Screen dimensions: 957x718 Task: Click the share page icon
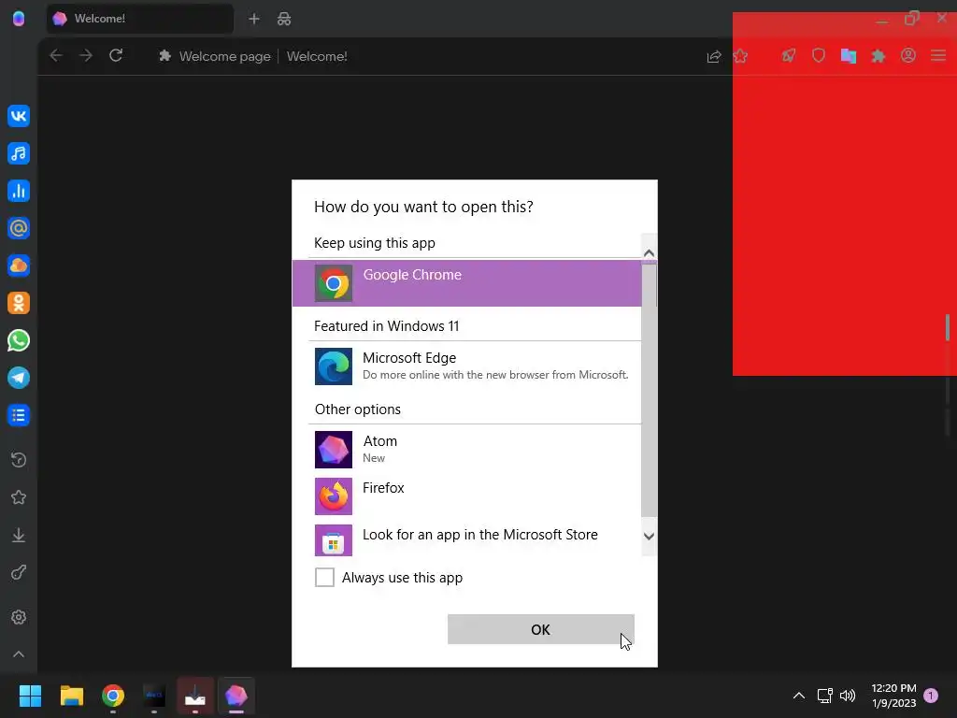tap(713, 56)
